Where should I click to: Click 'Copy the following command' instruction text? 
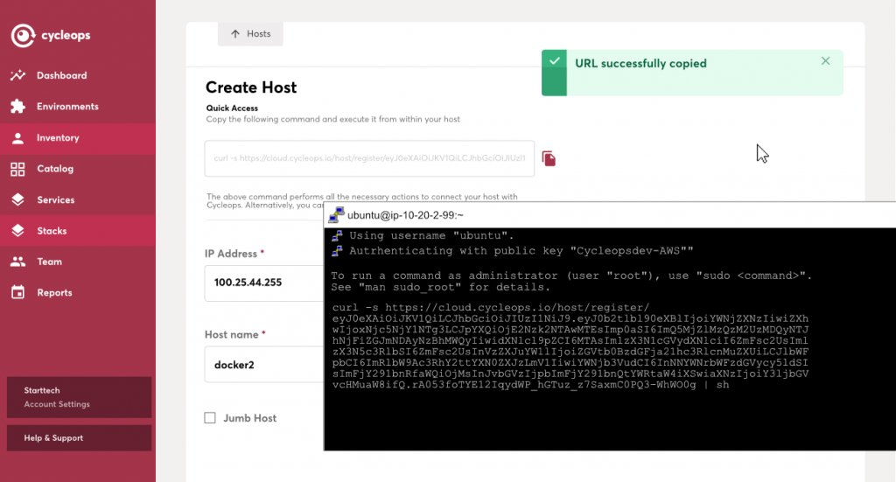(x=333, y=119)
